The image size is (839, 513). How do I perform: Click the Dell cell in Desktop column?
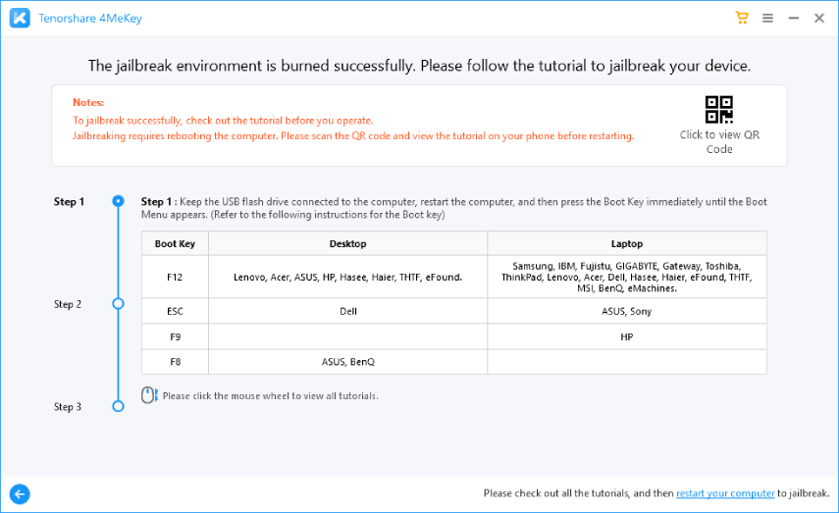coord(347,312)
